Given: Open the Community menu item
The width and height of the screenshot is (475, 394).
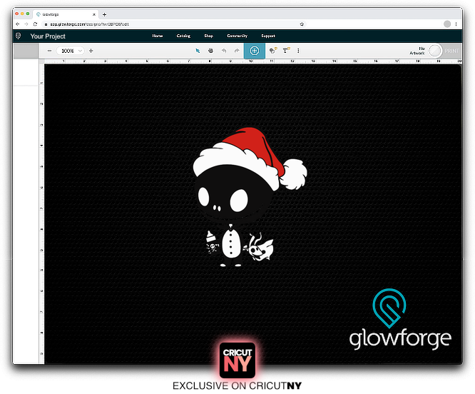Looking at the screenshot, I should pyautogui.click(x=237, y=36).
